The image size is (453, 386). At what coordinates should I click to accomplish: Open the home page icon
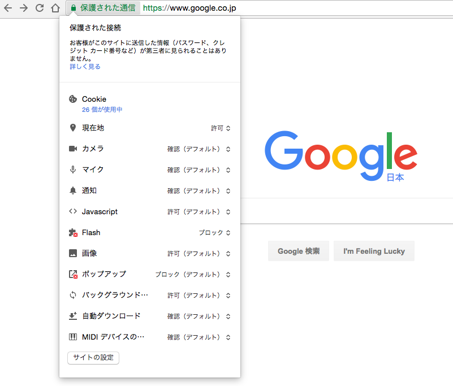(x=55, y=8)
